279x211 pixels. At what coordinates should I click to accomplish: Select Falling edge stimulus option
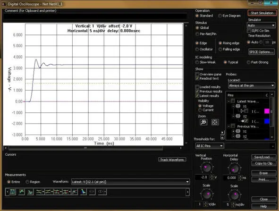(x=220, y=49)
